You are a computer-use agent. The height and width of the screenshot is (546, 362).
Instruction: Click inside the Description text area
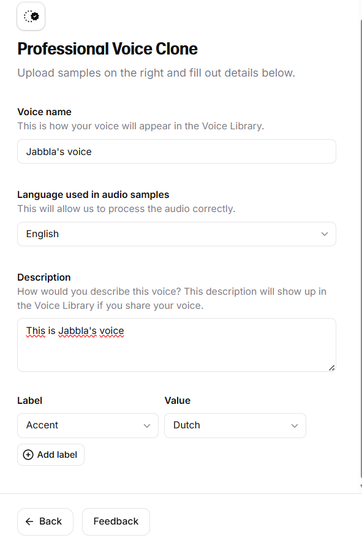tap(176, 345)
